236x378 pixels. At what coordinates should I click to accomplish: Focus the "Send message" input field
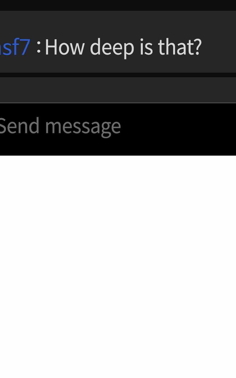coord(118,129)
